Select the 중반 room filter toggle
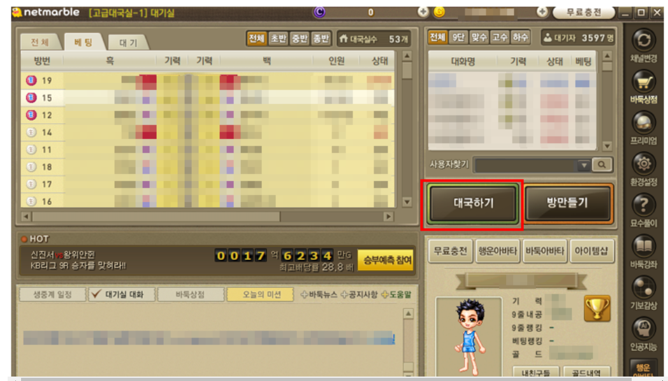 [x=300, y=39]
